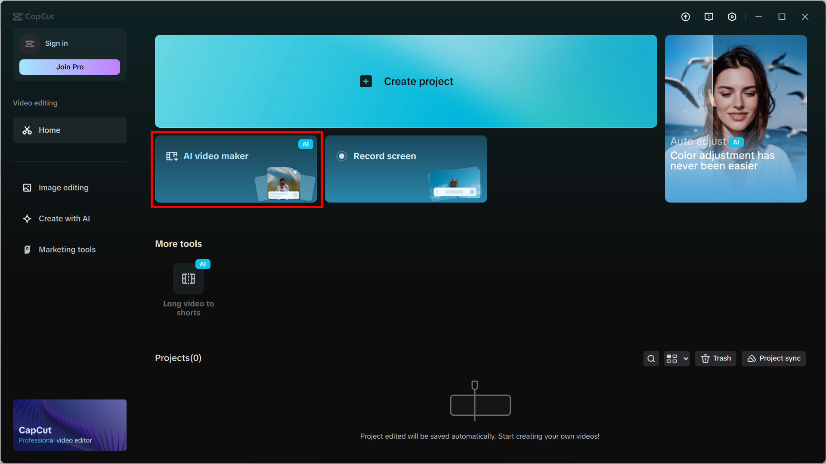This screenshot has width=826, height=464.
Task: Click the Create project banner
Action: 406,81
